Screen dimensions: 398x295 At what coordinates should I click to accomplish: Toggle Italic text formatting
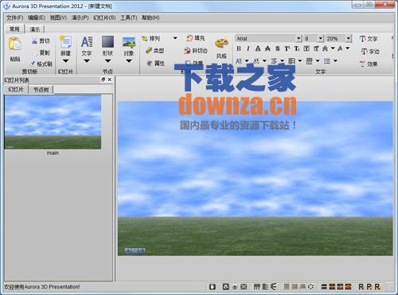click(248, 49)
